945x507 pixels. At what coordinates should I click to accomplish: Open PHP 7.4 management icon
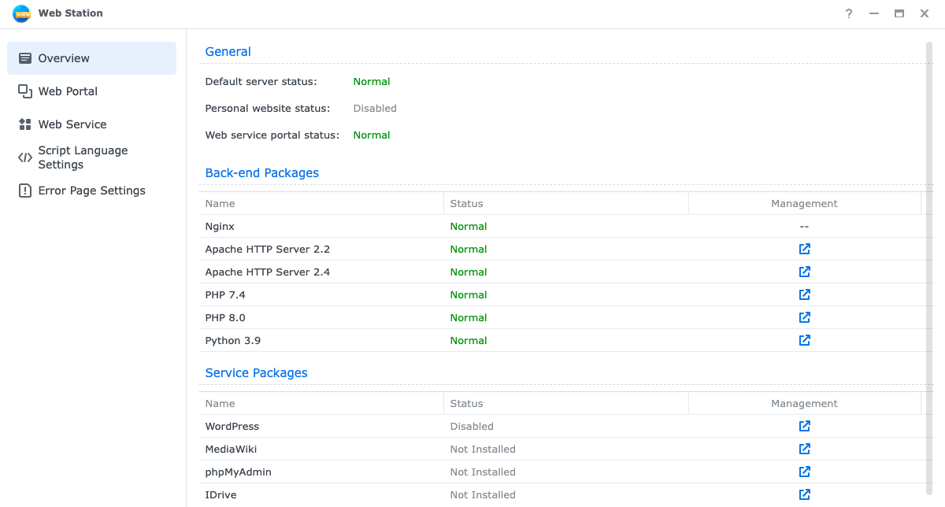804,294
